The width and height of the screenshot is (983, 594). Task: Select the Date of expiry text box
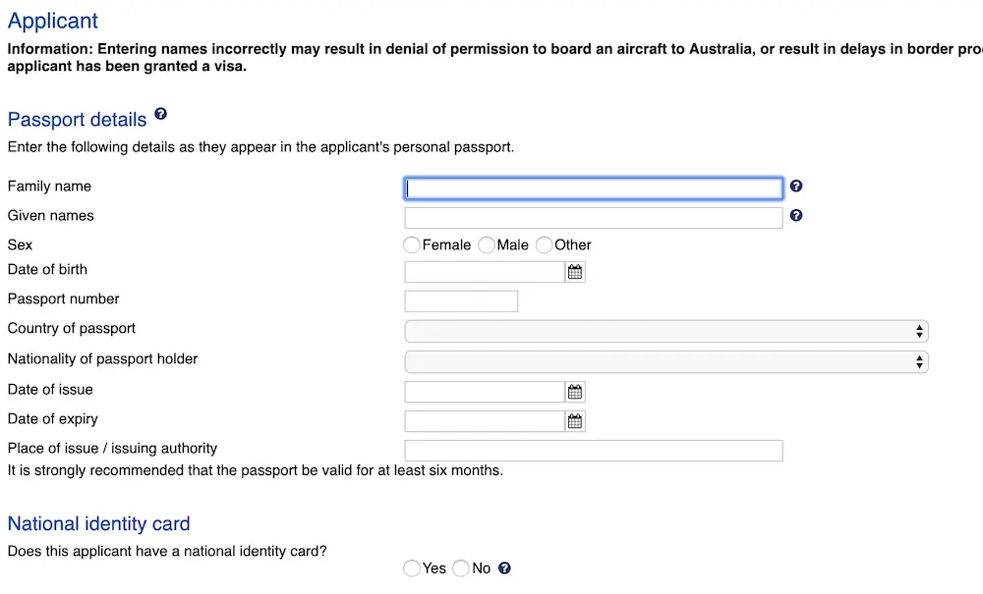tap(482, 420)
